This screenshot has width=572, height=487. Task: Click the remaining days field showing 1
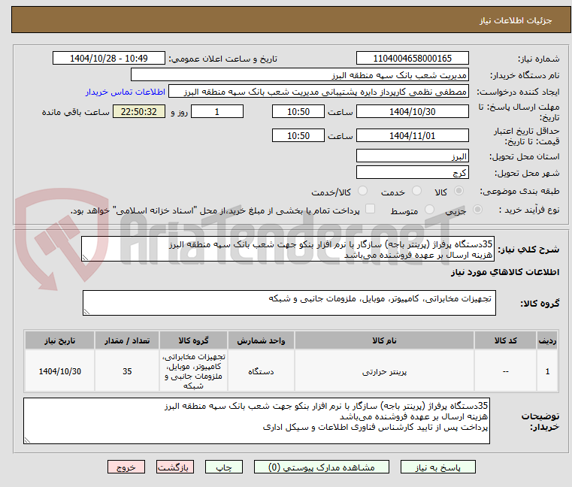click(x=217, y=112)
